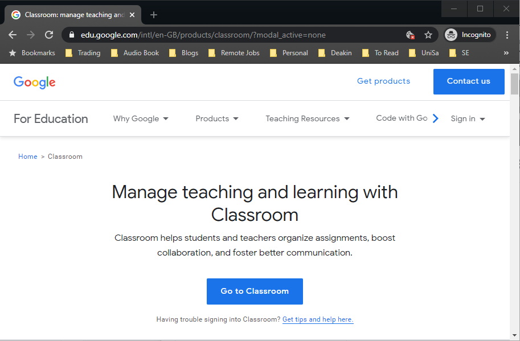Image resolution: width=520 pixels, height=341 pixels.
Task: Open a new tab with the plus button
Action: coord(154,15)
